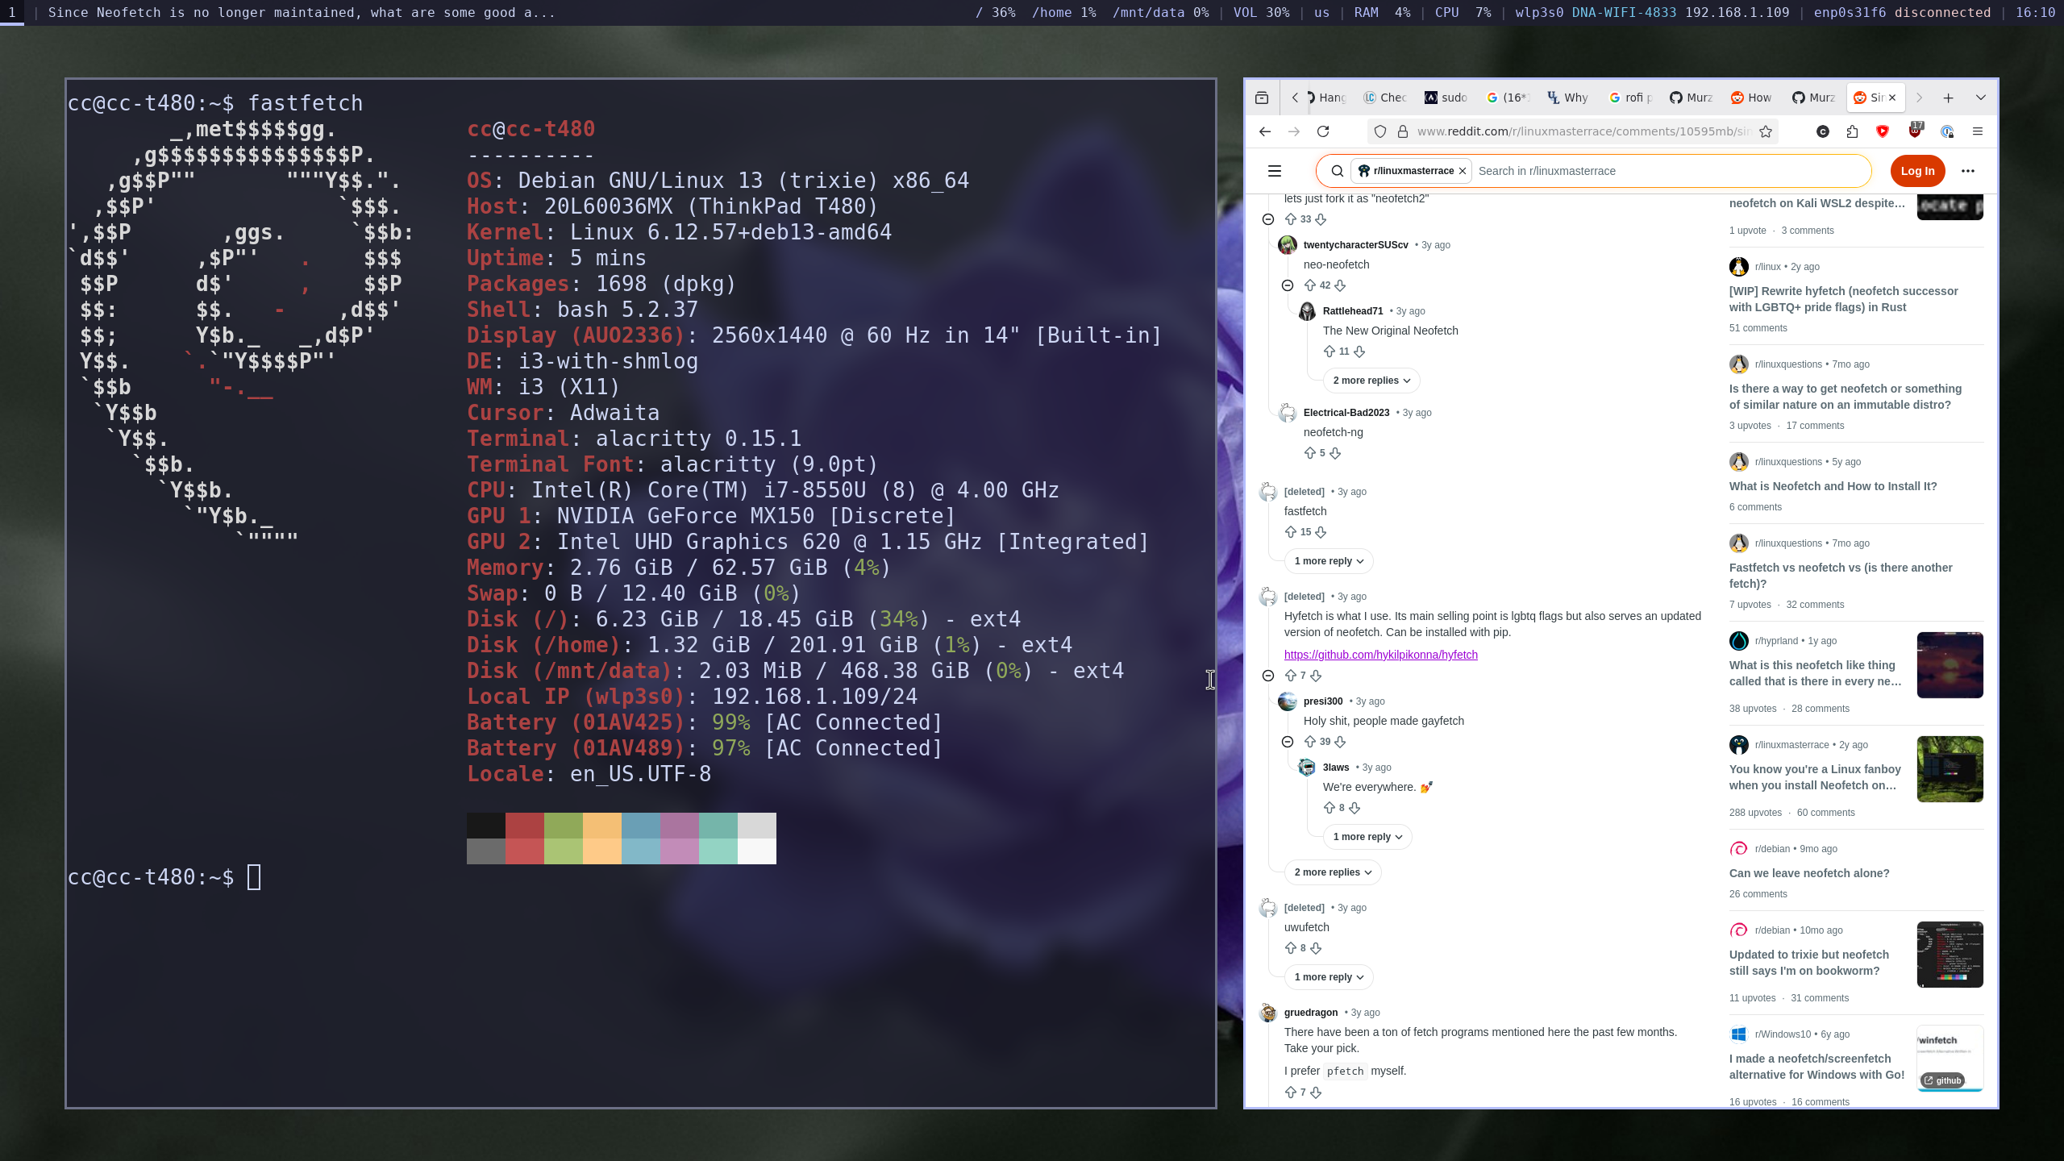This screenshot has height=1161, width=2064.
Task: Remove r/linuxmasterrace search filter chip
Action: coord(1462,171)
